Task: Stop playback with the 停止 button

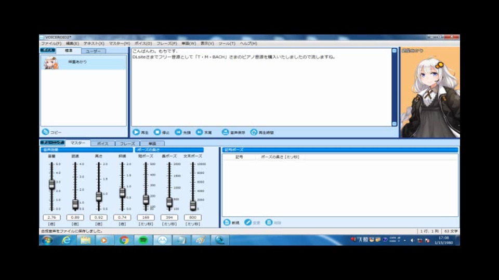Action: tap(162, 132)
